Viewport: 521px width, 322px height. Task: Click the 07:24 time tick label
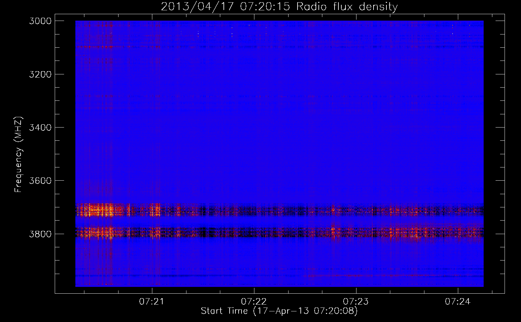[x=458, y=301]
